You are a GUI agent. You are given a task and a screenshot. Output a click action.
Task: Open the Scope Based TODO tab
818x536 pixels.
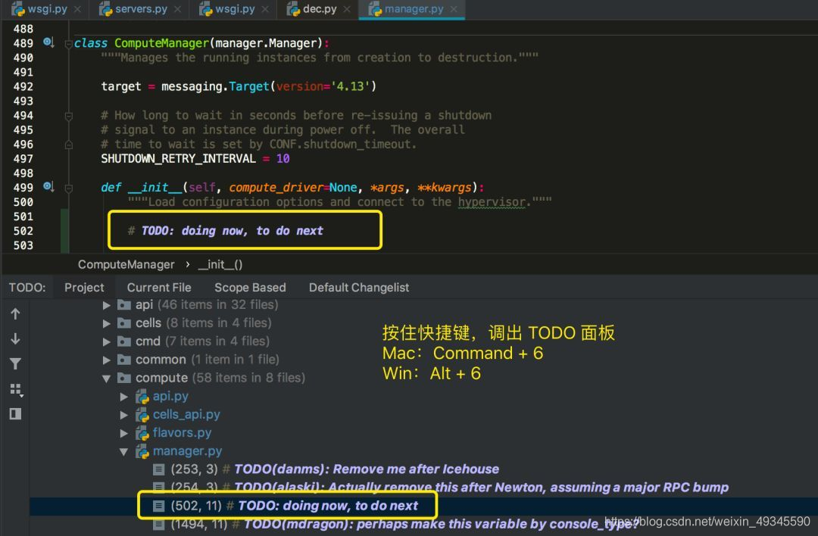(250, 287)
